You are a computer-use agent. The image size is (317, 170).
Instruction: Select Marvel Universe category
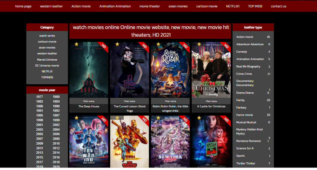click(47, 60)
